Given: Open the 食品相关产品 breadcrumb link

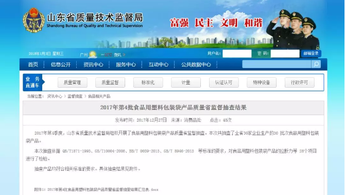Looking at the screenshot, I should click(99, 96).
